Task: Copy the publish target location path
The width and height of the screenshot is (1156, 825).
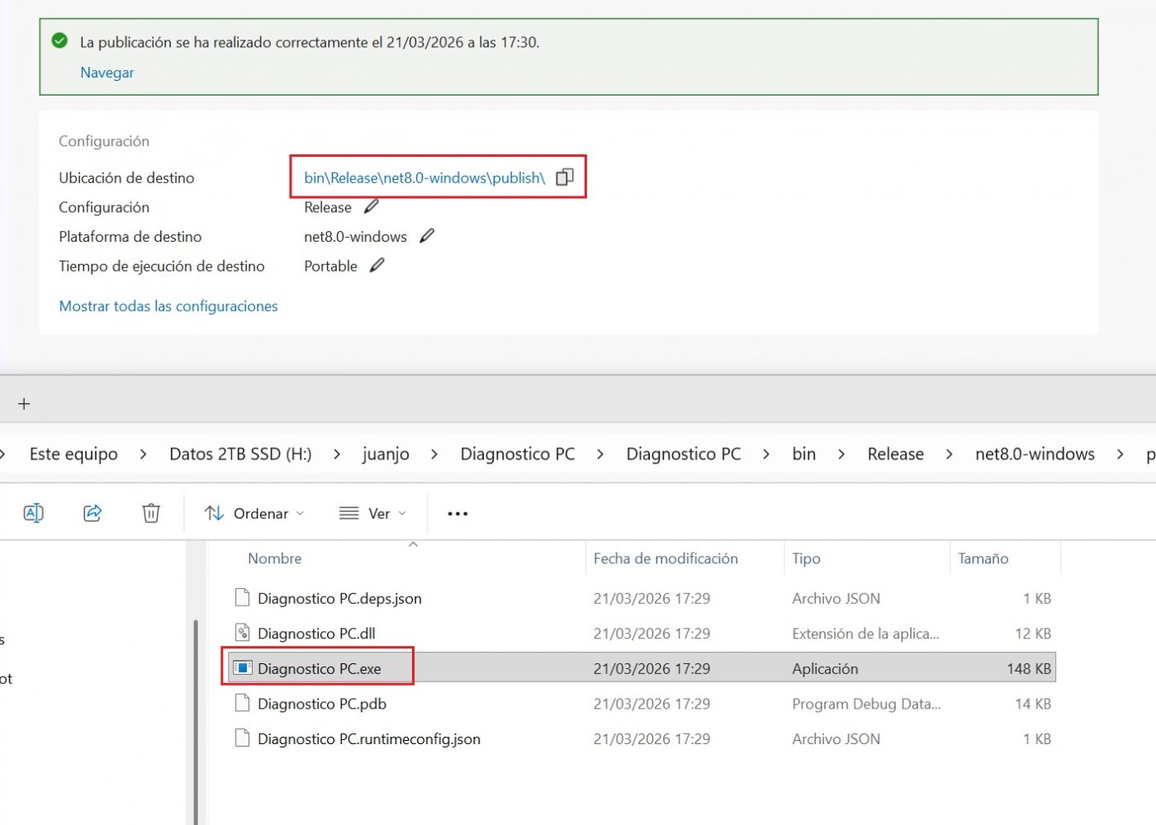Action: (x=565, y=177)
